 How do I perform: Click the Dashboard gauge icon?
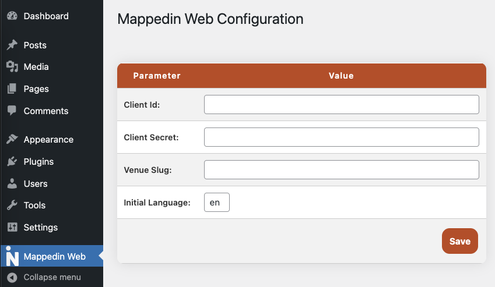tap(12, 16)
